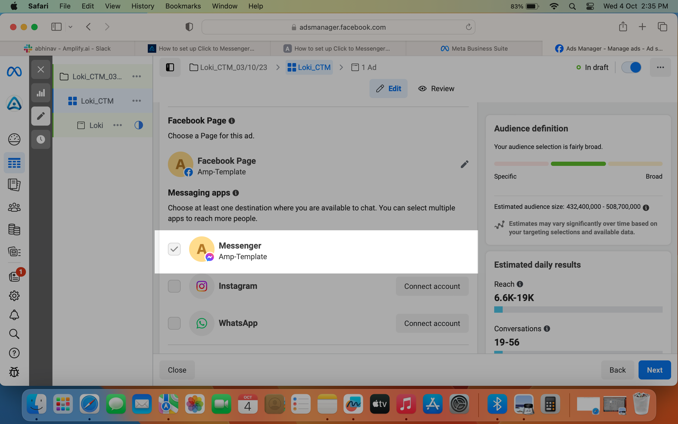Click the blue Next button
Image resolution: width=678 pixels, height=424 pixels.
click(654, 370)
